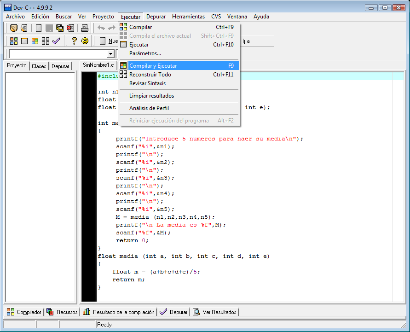This screenshot has width=410, height=332.
Task: Open the Depurar menu in menu bar
Action: tap(156, 17)
